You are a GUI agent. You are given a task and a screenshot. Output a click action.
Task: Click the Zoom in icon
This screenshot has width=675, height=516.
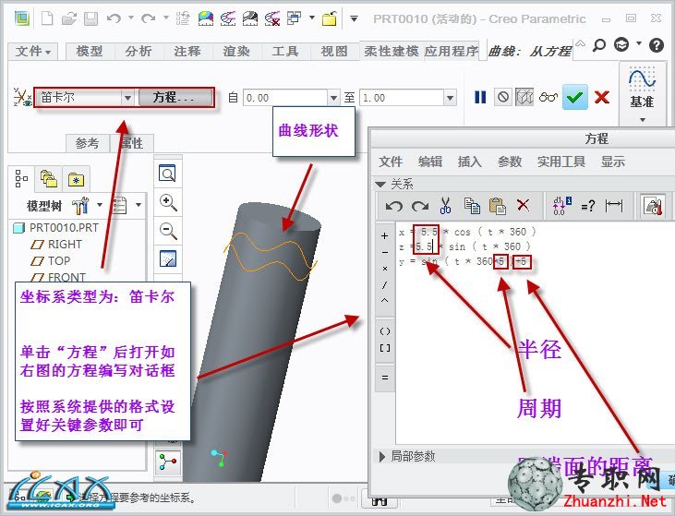[x=168, y=202]
